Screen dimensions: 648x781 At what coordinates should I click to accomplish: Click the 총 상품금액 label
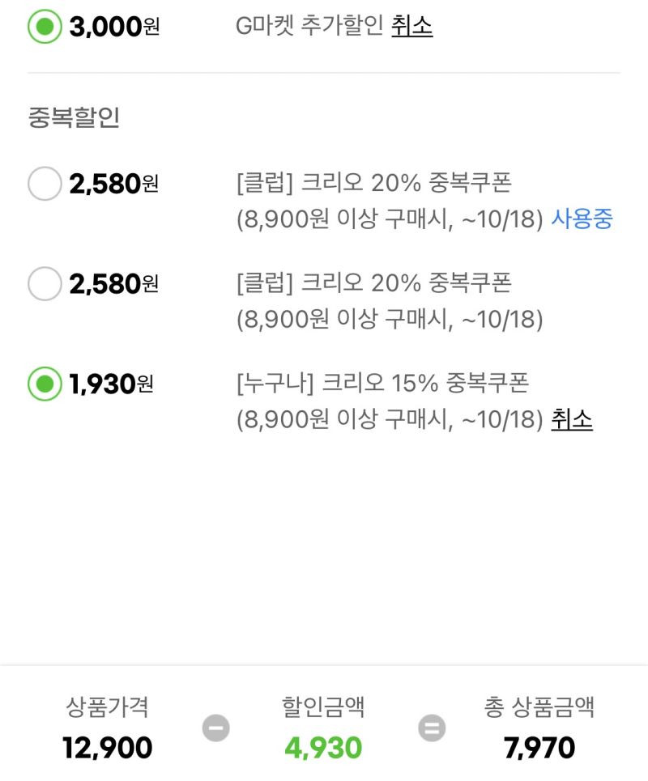539,707
